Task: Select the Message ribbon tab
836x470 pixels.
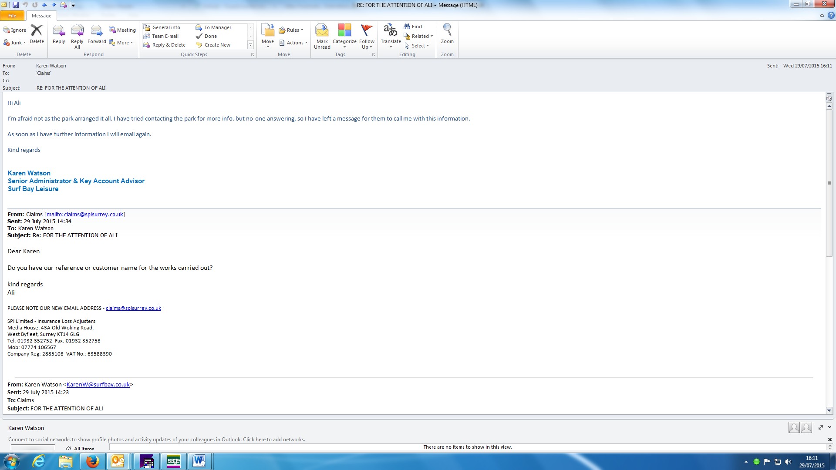Action: pyautogui.click(x=41, y=16)
